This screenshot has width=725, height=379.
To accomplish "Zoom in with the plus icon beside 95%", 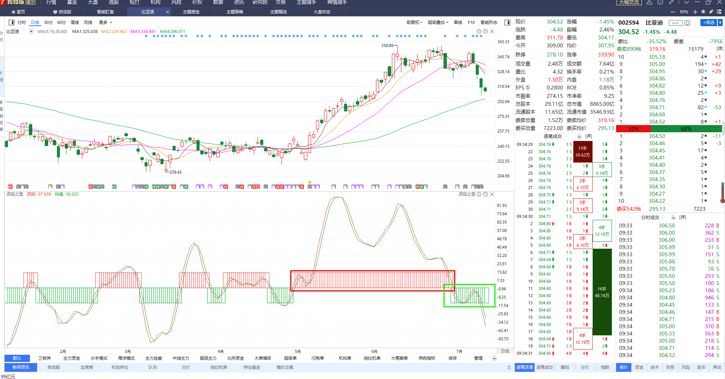I will coord(695,12).
